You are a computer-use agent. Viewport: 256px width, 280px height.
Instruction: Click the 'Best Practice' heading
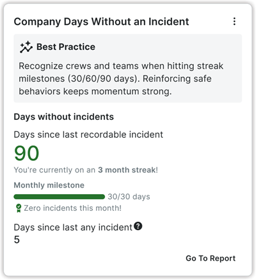tap(66, 47)
